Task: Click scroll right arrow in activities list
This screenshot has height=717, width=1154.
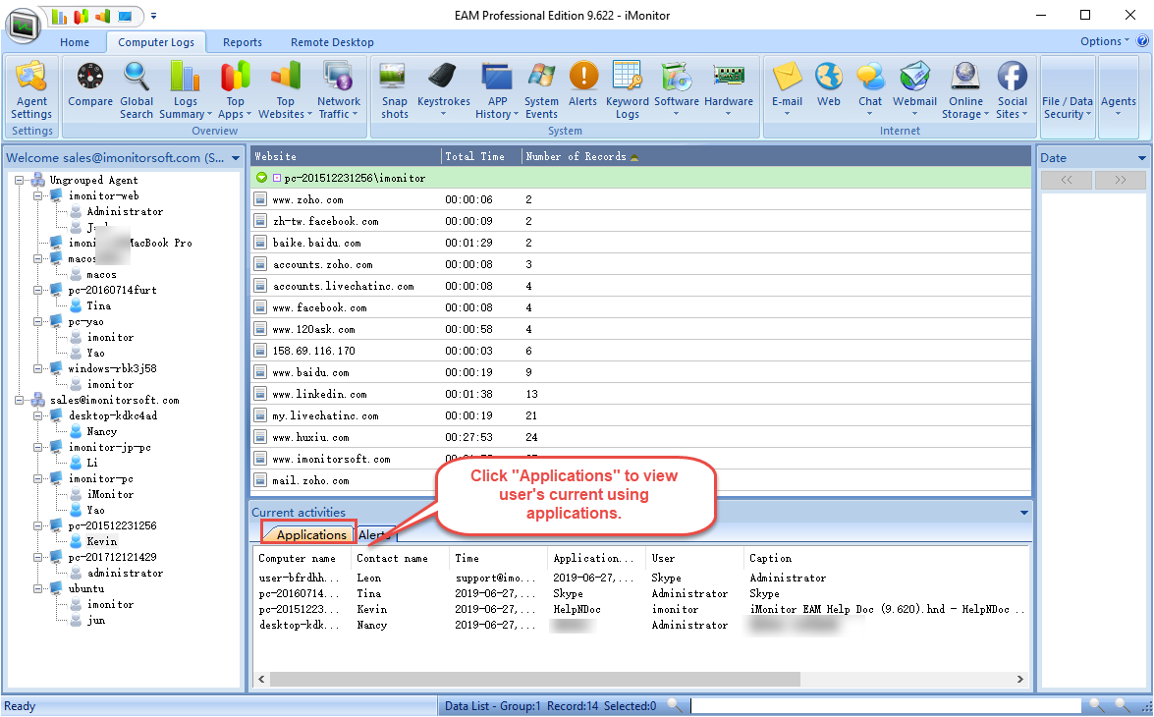Action: pyautogui.click(x=1019, y=679)
